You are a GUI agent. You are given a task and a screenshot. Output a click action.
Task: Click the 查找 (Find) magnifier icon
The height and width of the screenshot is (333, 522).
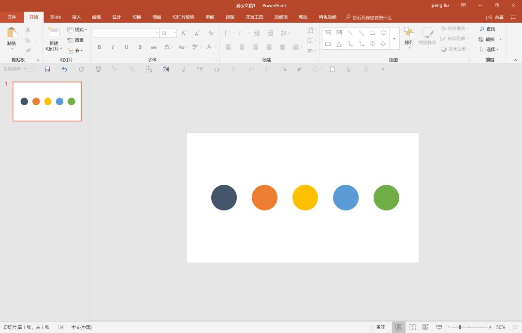point(482,29)
